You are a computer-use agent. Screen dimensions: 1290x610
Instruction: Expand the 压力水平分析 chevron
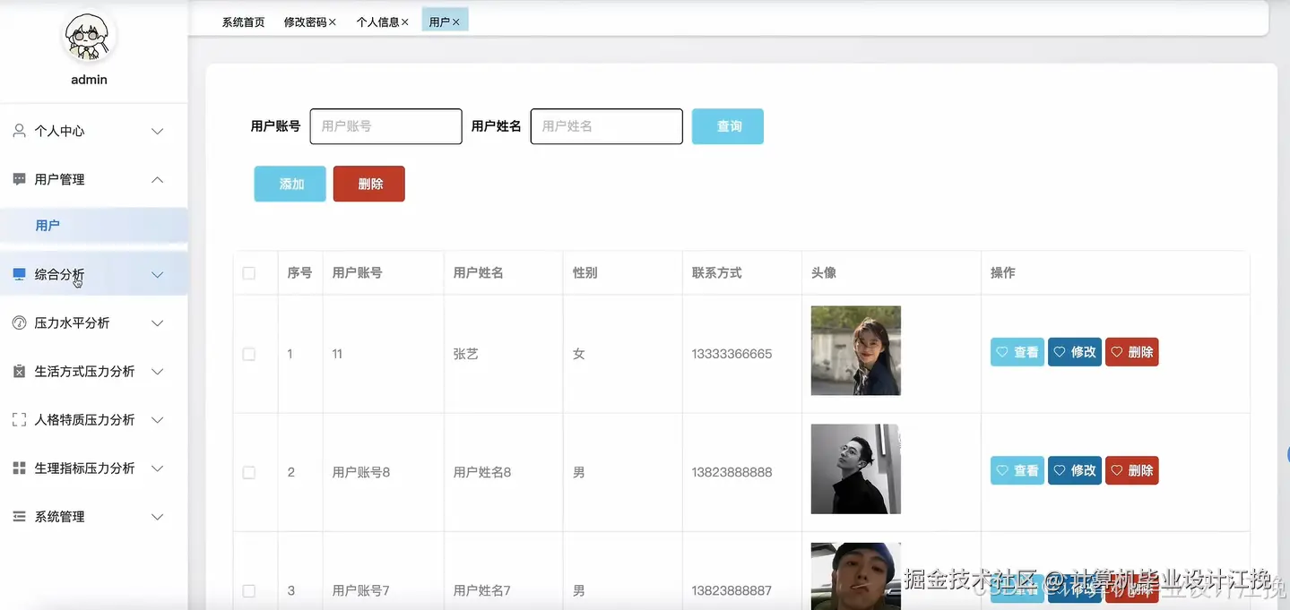click(158, 322)
